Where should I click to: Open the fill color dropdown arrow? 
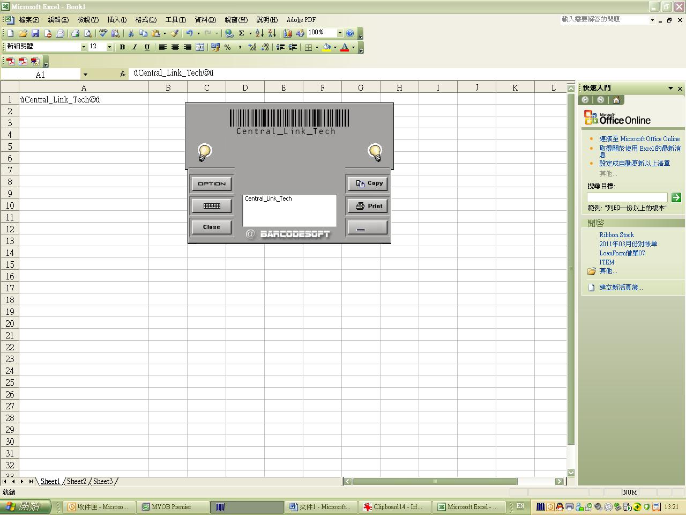point(335,47)
